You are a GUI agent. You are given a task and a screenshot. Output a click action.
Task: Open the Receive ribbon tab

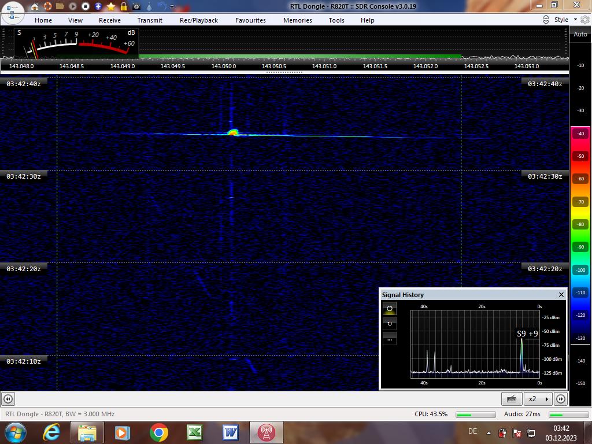click(x=110, y=20)
